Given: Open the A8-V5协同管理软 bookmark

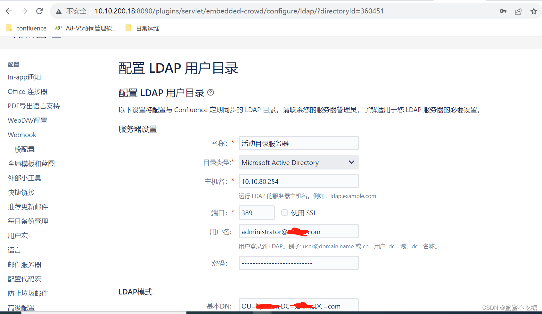Looking at the screenshot, I should click(x=86, y=28).
